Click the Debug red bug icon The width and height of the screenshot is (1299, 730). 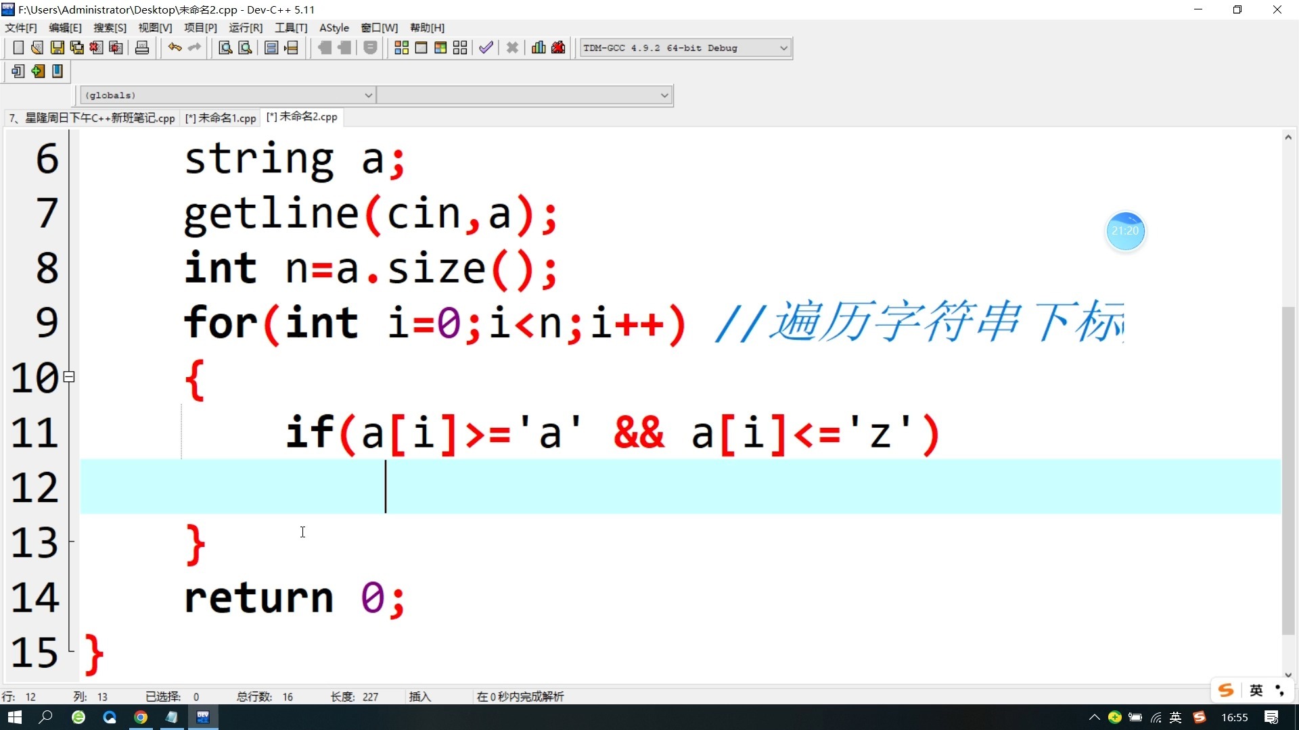click(558, 48)
